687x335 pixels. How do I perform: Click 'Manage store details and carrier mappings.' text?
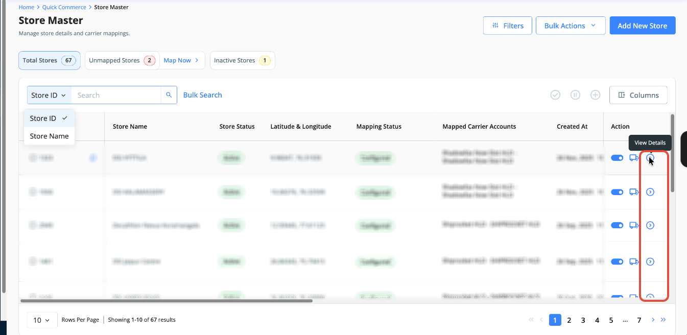pos(74,34)
